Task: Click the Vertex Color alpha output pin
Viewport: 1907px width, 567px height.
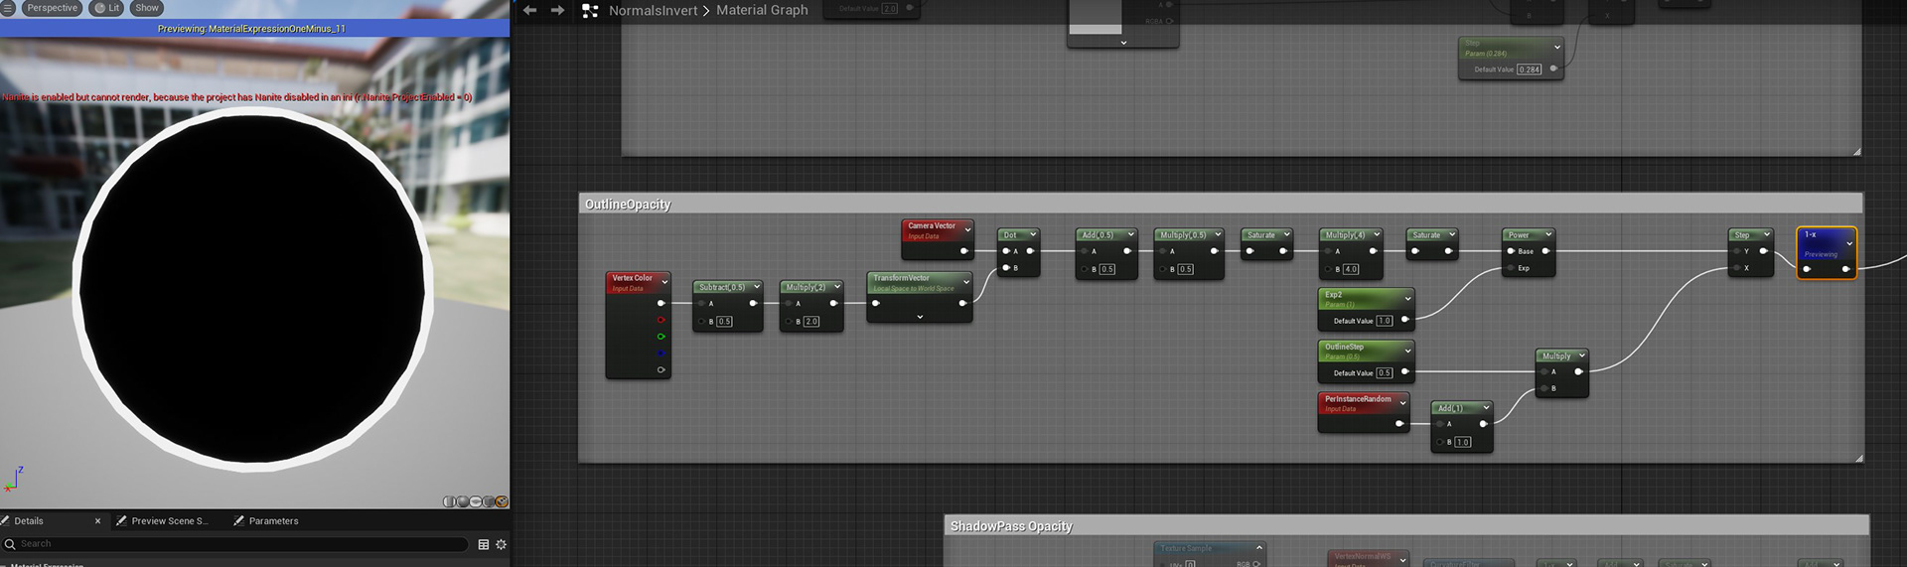Action: click(660, 370)
